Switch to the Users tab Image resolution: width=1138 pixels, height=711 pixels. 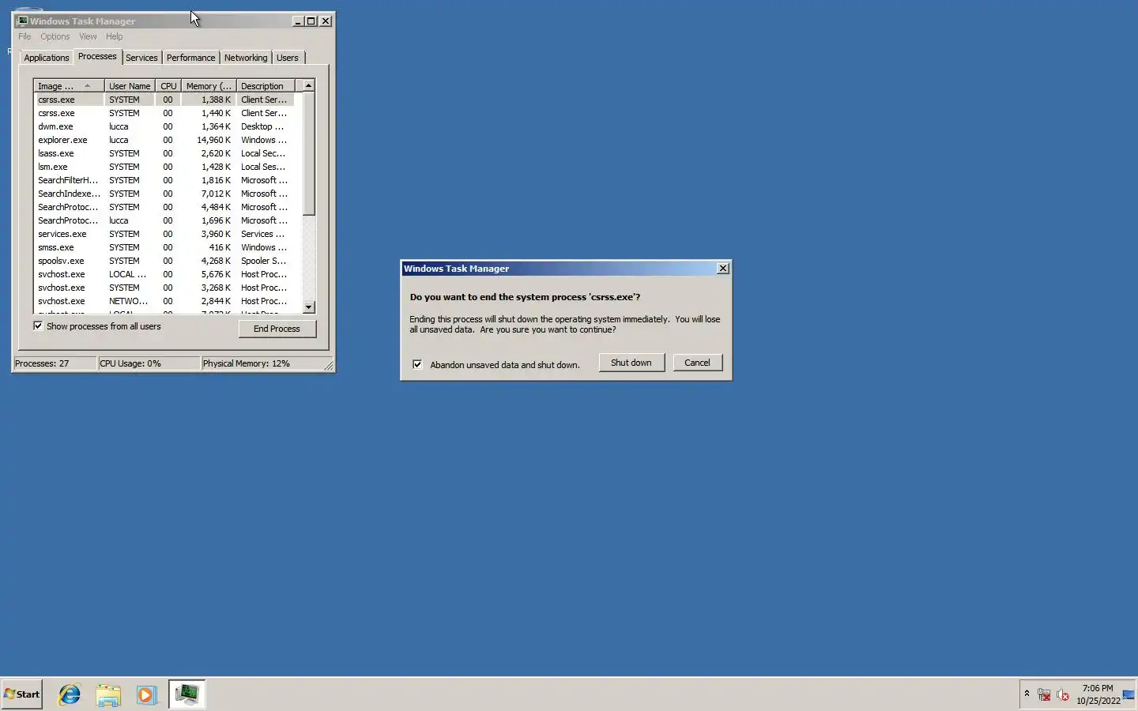[288, 58]
